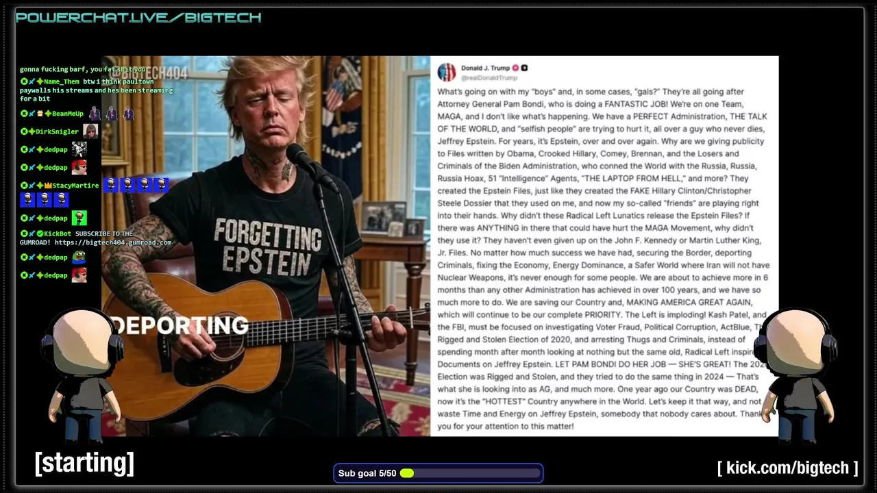The image size is (877, 493).
Task: Click the @realDonaldTrump handle
Action: 489,77
